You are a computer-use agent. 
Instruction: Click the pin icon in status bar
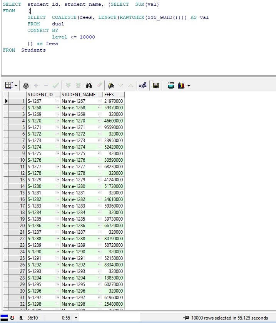point(186,318)
